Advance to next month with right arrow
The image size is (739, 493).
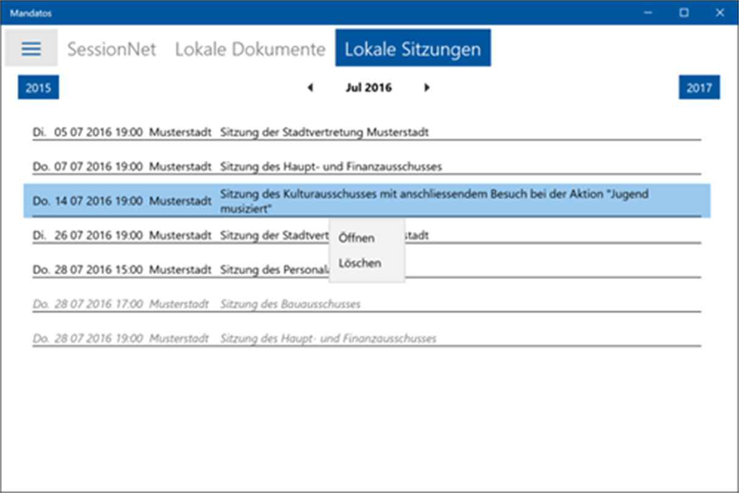click(x=427, y=88)
